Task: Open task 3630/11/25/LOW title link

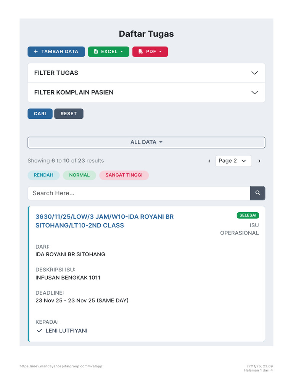Action: point(105,221)
